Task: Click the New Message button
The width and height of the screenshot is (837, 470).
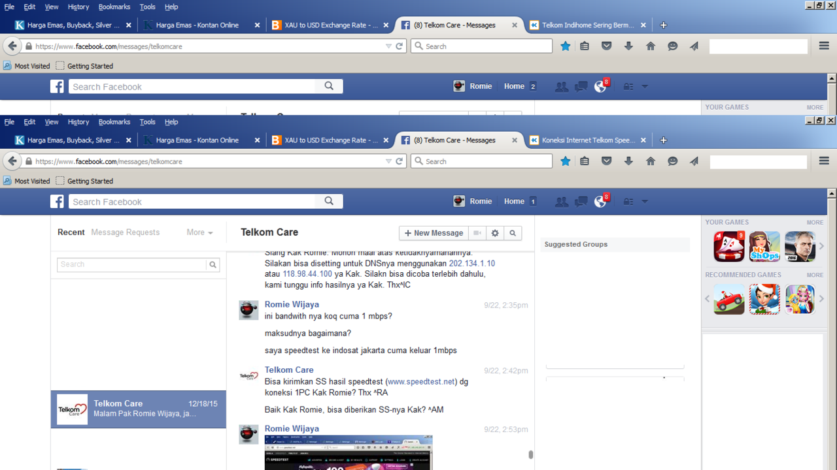Action: click(434, 233)
